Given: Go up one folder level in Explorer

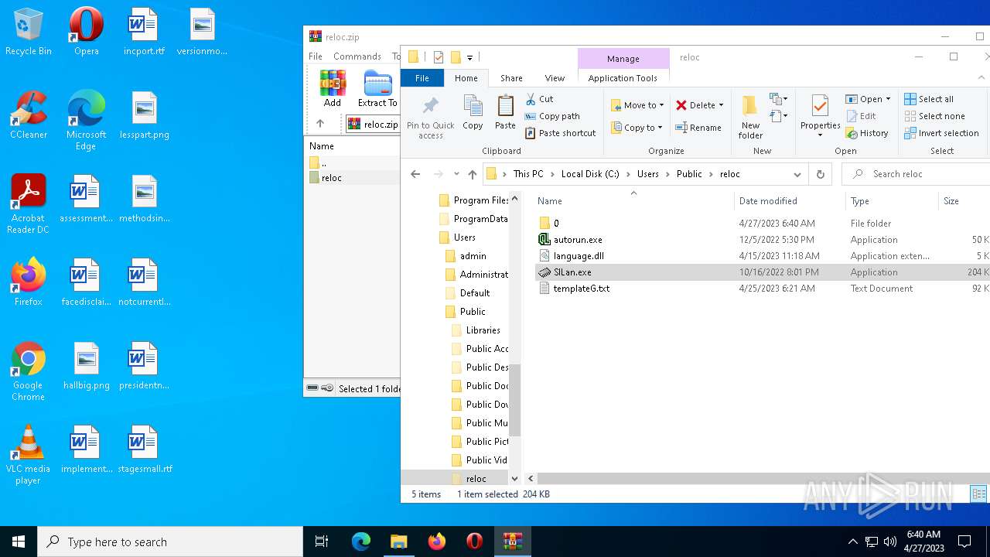Looking at the screenshot, I should [473, 174].
